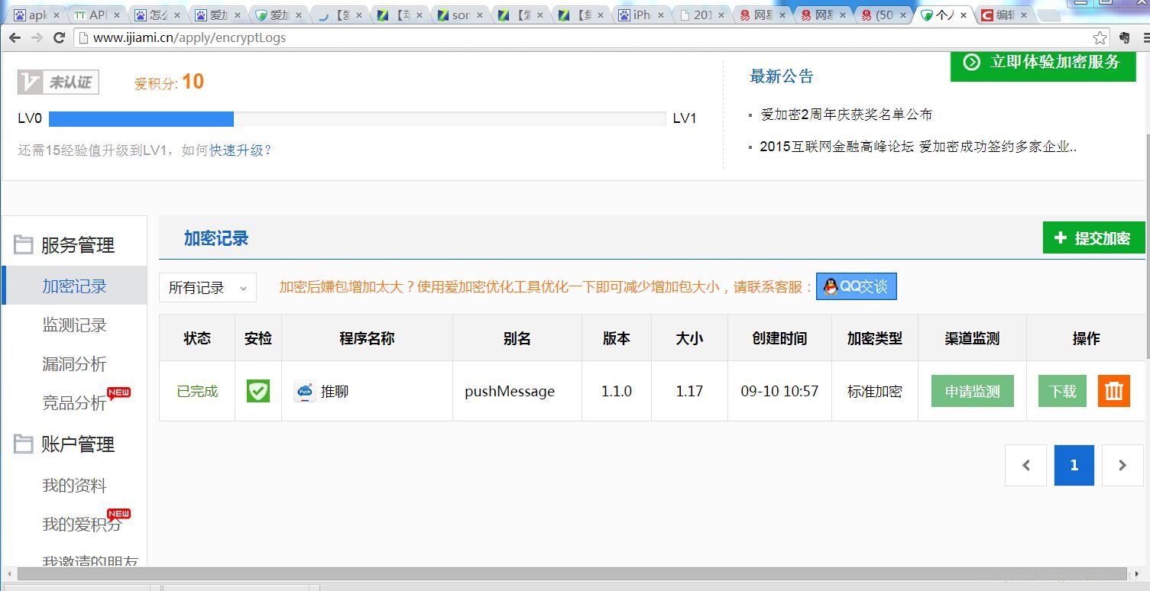Click the 服务管理 folder icon

click(x=24, y=245)
